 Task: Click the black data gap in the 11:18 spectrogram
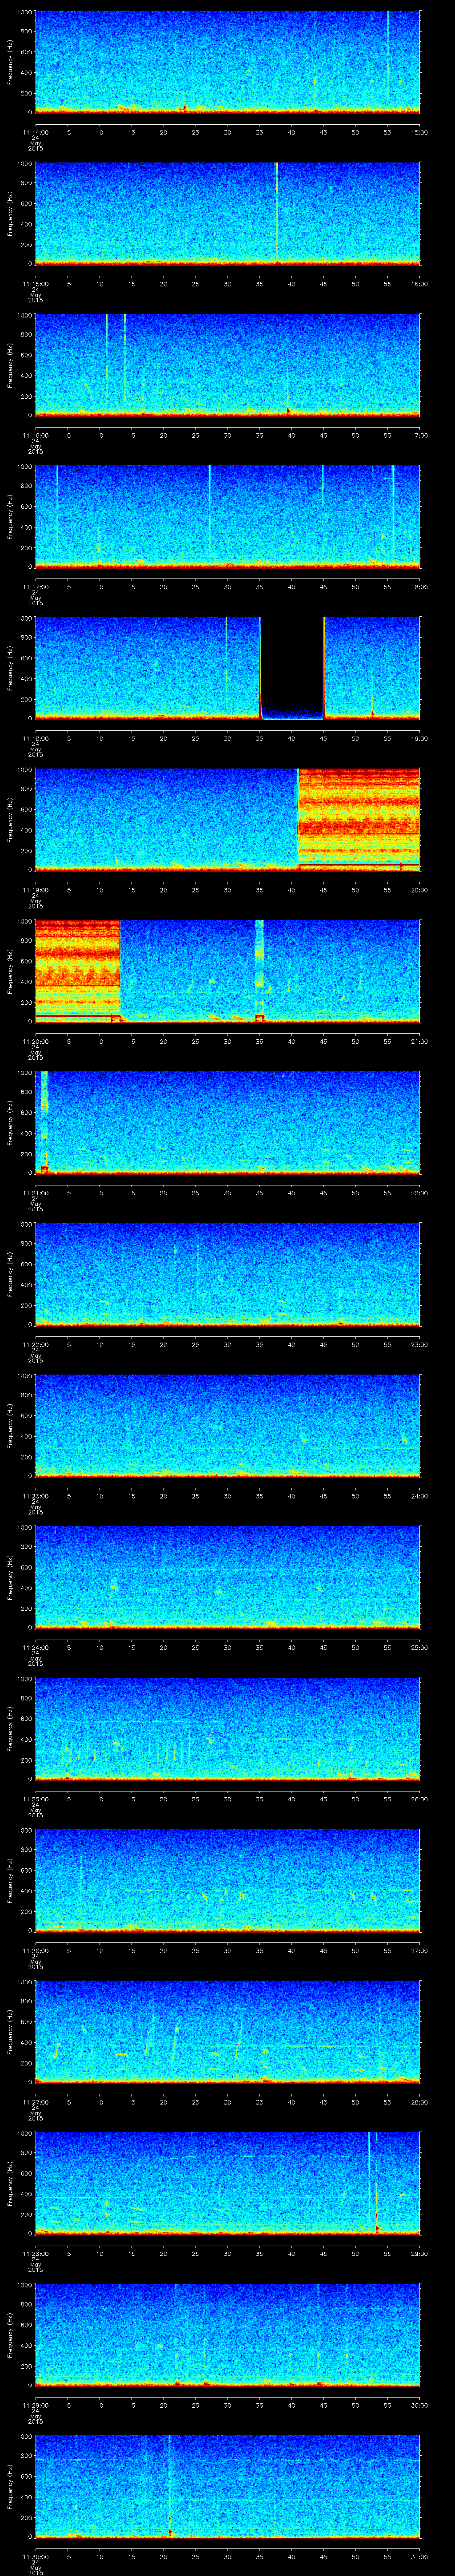point(292,665)
